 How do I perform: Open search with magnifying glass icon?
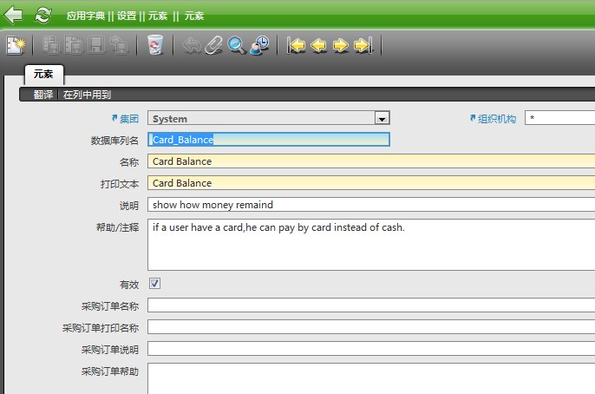[237, 45]
